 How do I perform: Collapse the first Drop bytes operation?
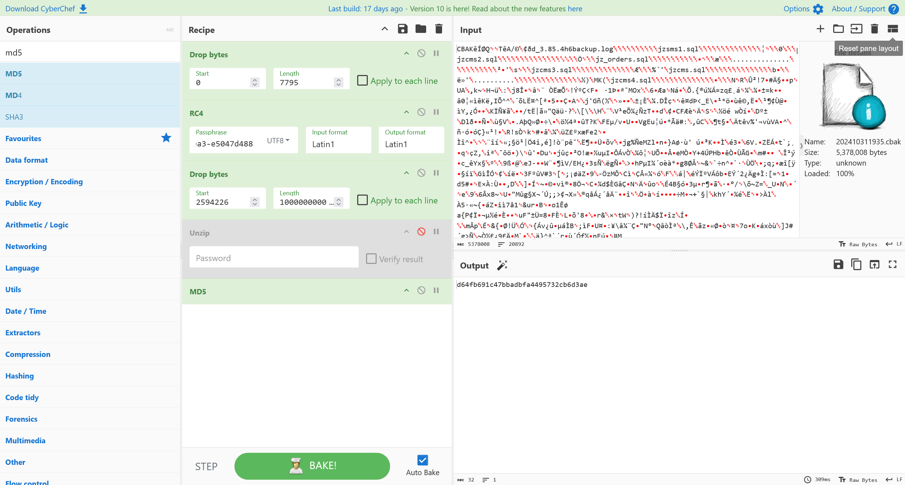(406, 53)
